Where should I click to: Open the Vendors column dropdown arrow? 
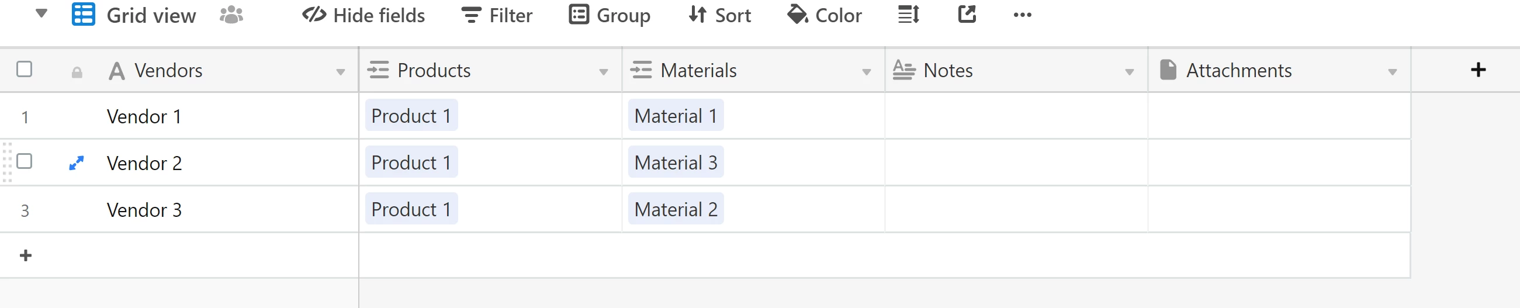tap(341, 72)
